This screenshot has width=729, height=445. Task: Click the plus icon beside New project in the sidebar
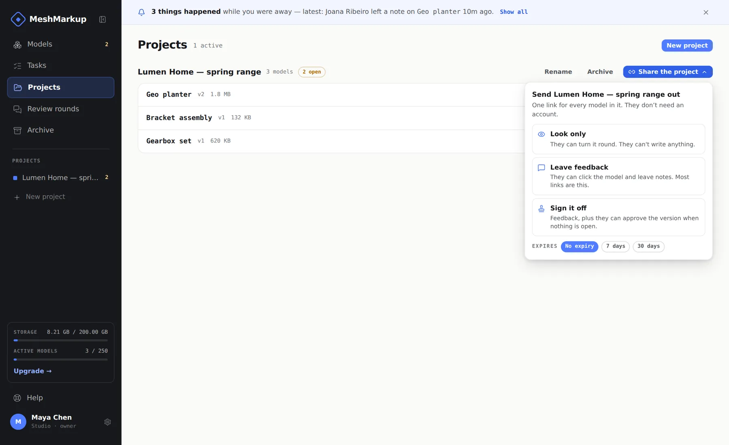point(17,197)
